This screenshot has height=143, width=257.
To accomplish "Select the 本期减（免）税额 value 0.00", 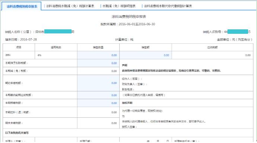I will [x=114, y=71].
